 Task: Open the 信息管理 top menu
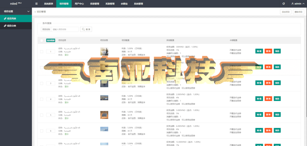[94, 4]
